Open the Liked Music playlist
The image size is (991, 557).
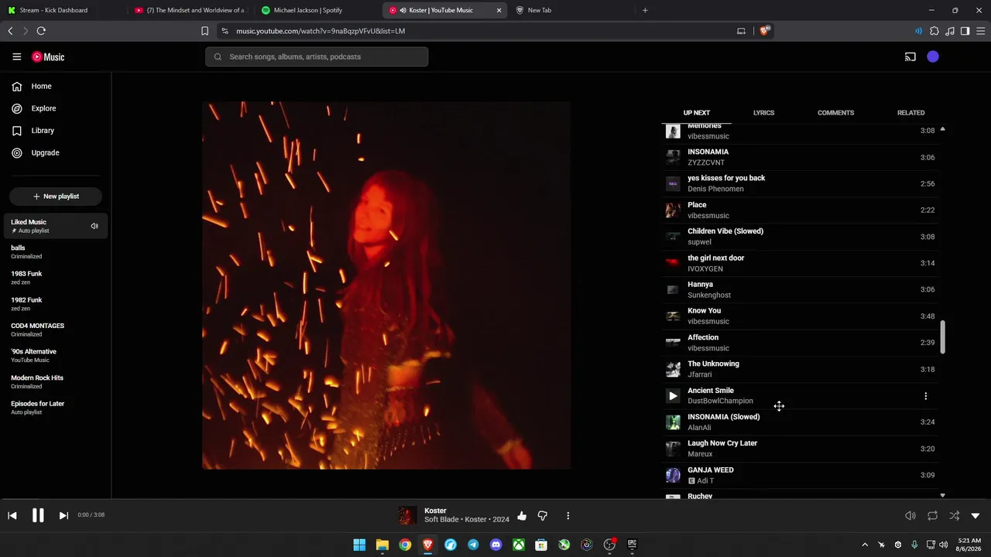tap(56, 226)
